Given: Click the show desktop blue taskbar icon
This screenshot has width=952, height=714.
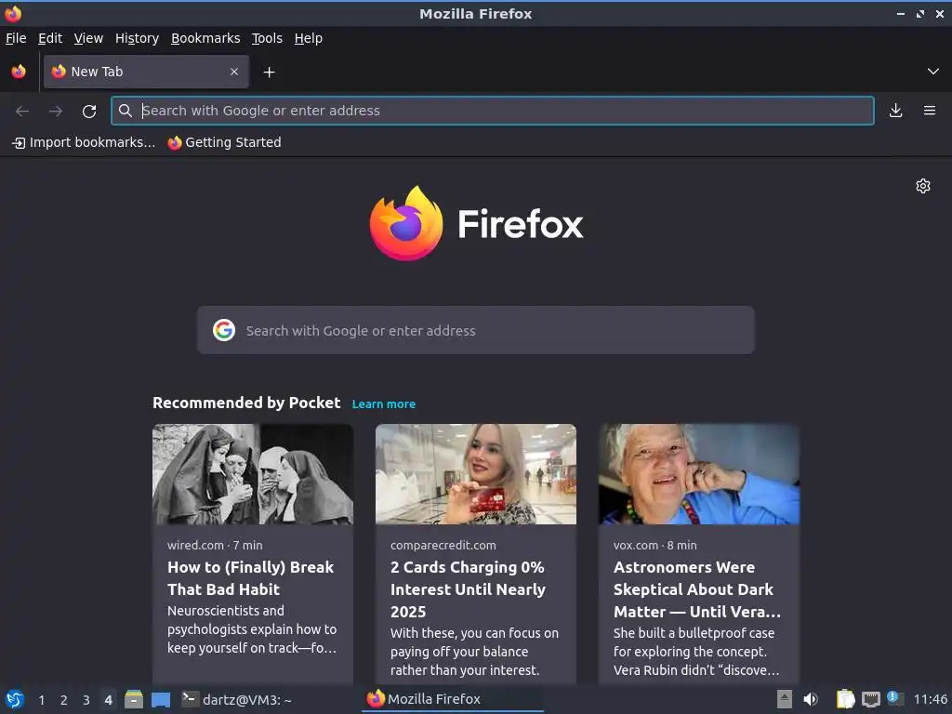Looking at the screenshot, I should [161, 699].
